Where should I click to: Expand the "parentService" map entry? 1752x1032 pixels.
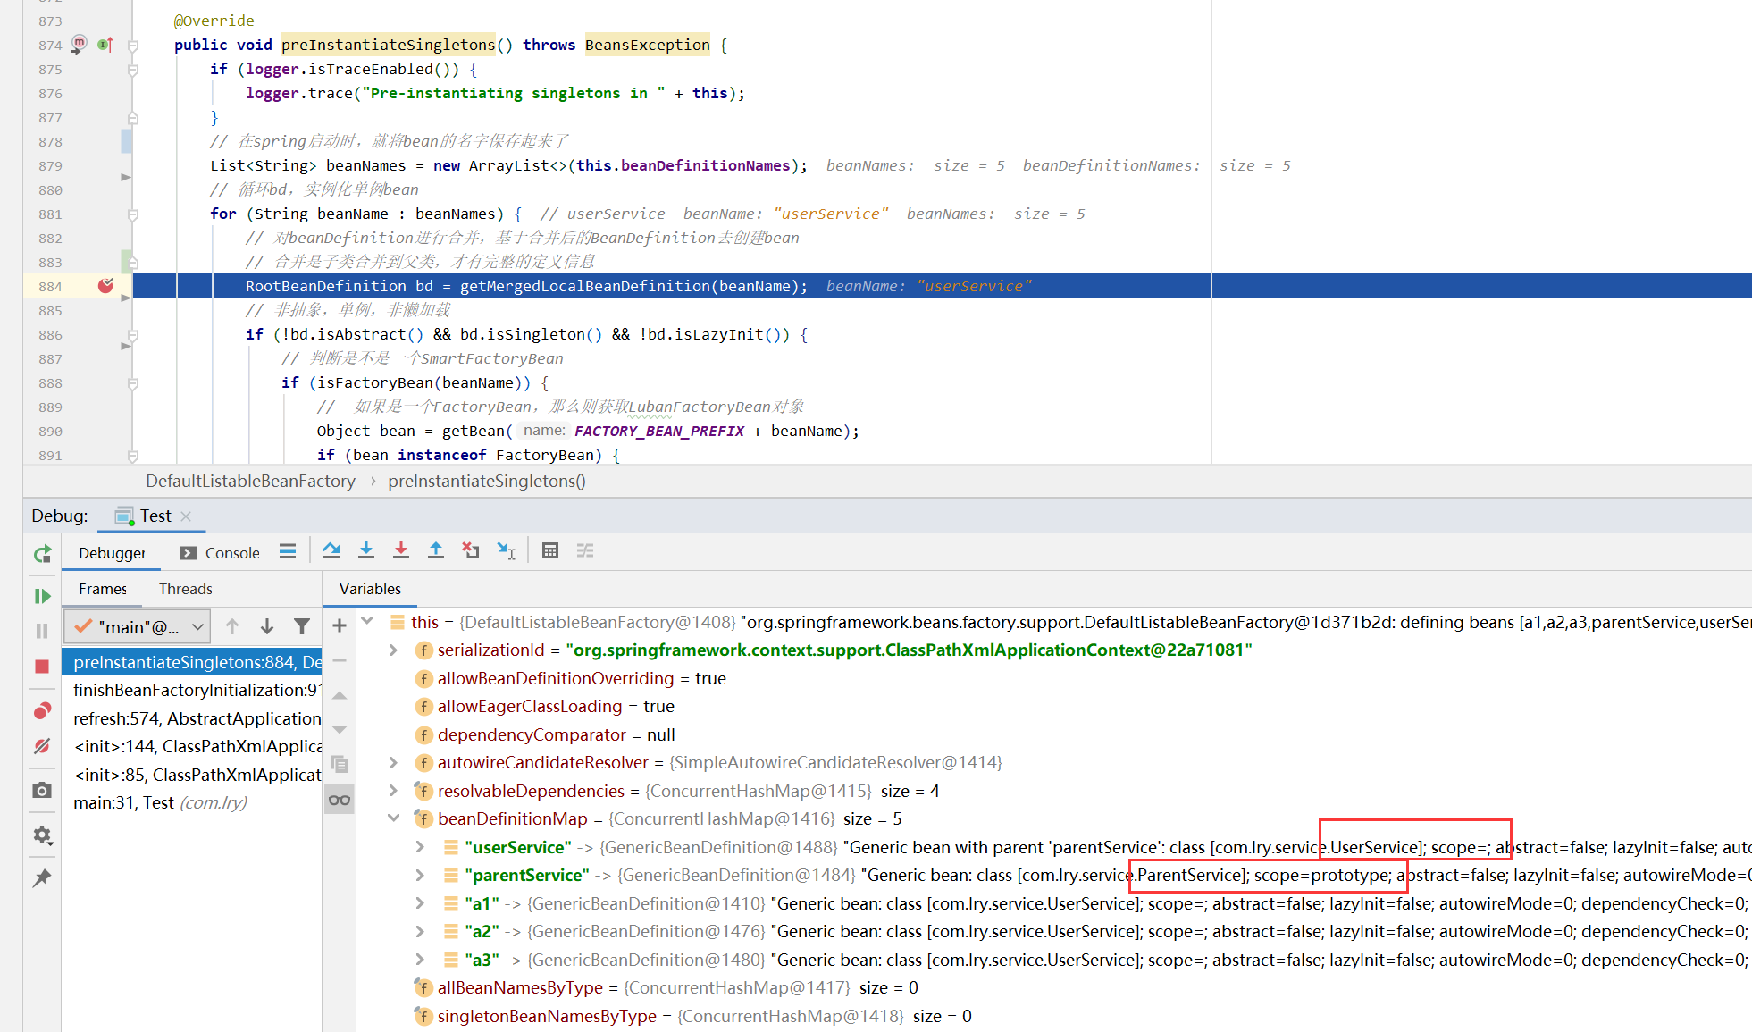420,875
